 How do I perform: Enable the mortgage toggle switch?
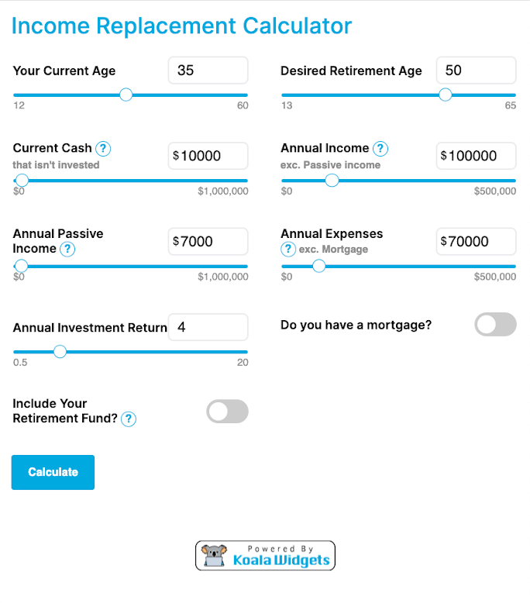495,325
